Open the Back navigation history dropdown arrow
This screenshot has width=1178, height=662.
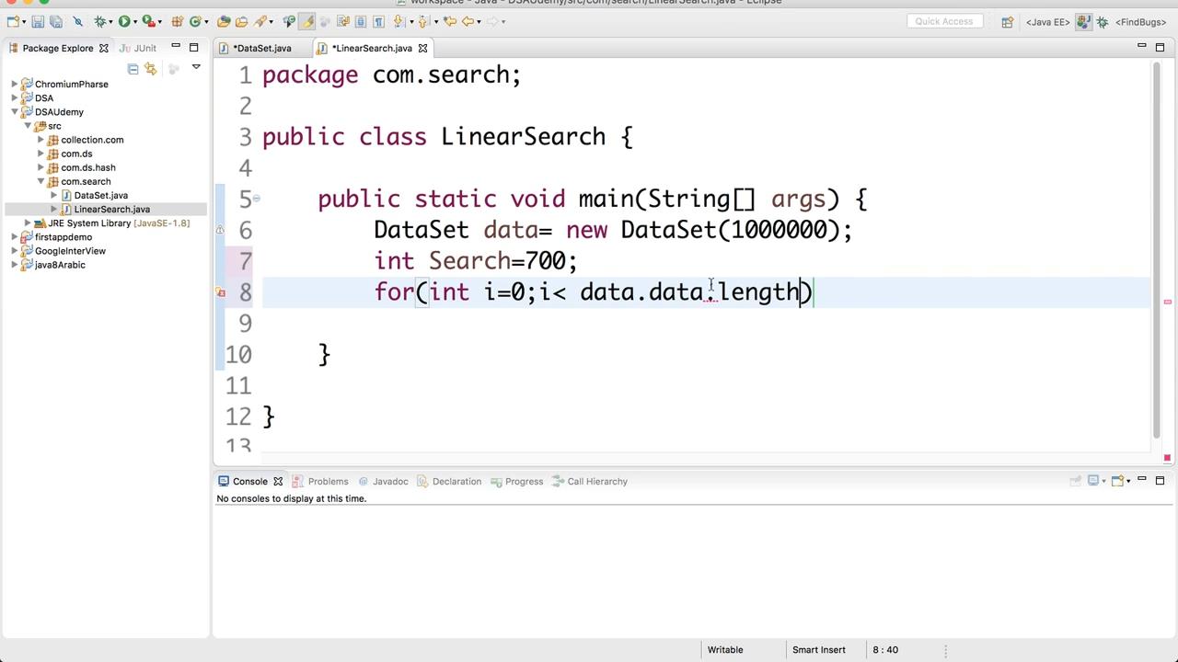pos(479,22)
